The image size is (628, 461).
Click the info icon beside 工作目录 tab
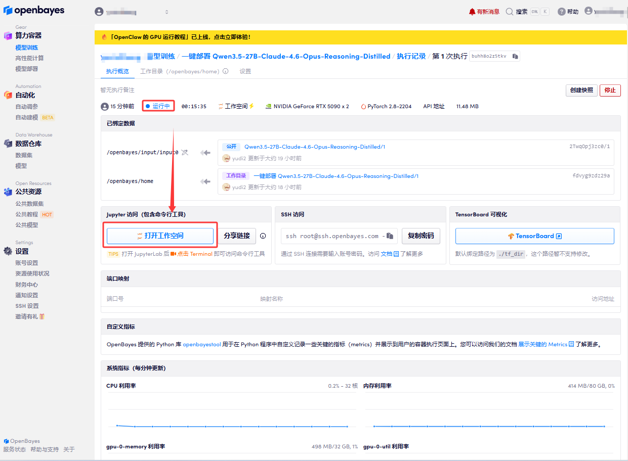click(225, 71)
